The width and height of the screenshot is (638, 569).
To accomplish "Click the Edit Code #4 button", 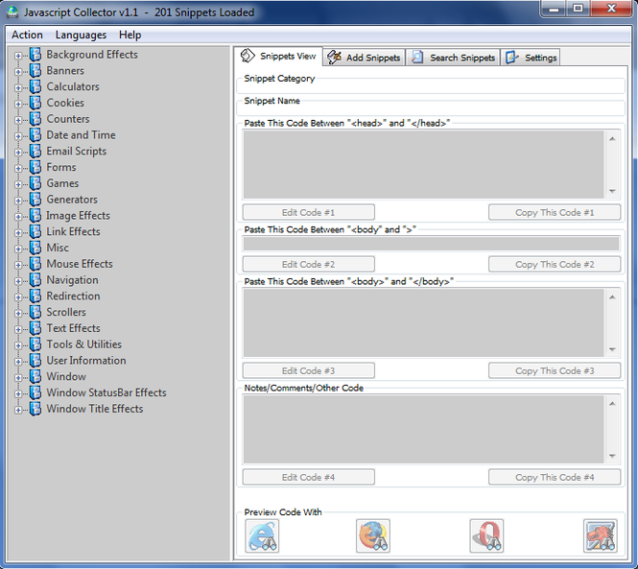I will pyautogui.click(x=308, y=478).
